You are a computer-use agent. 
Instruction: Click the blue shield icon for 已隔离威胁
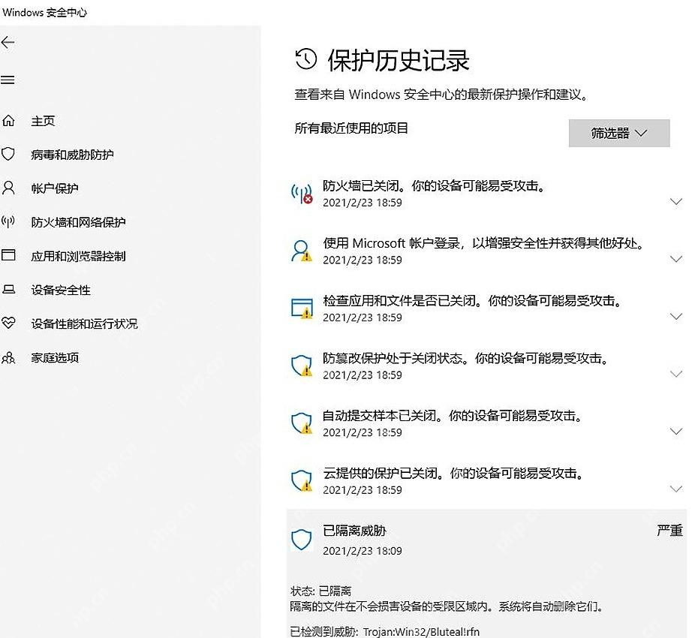(x=302, y=540)
